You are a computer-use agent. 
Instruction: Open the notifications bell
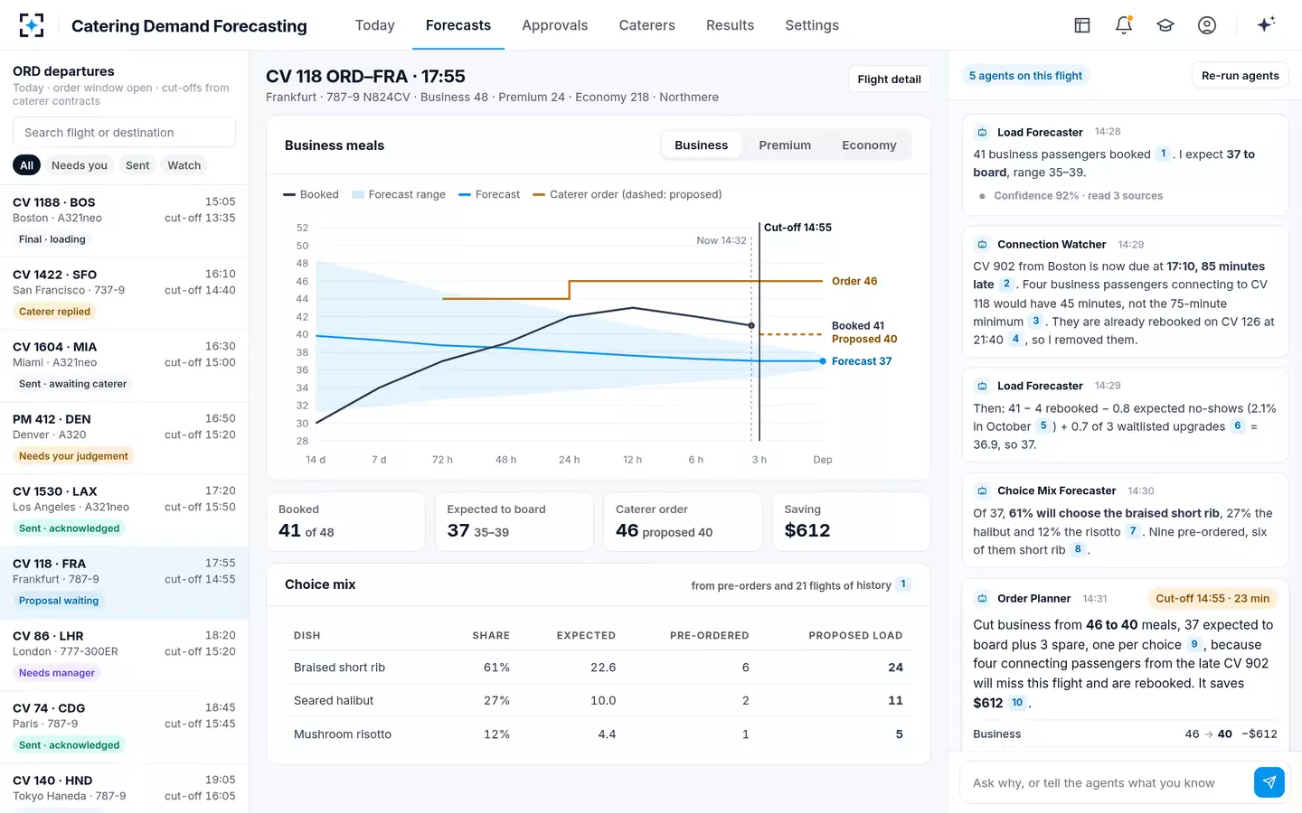coord(1124,25)
